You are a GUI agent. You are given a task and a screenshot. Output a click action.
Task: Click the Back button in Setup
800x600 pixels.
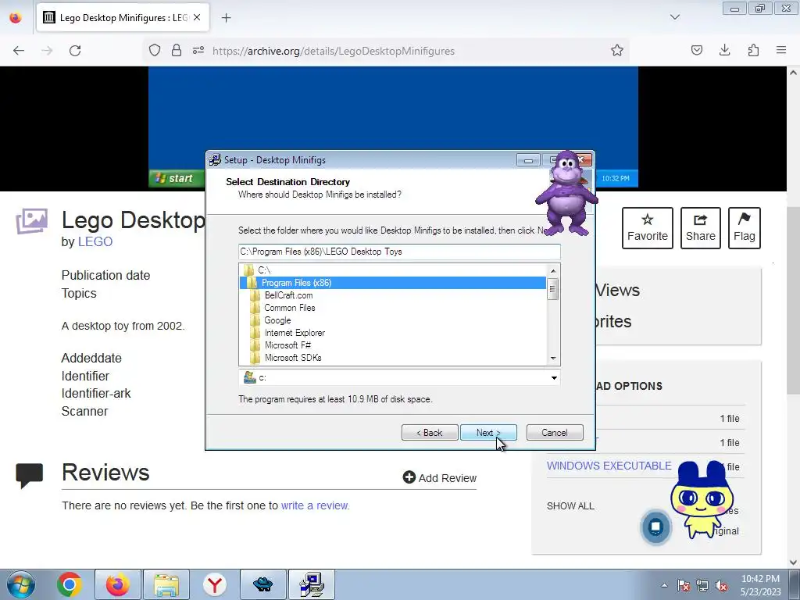click(x=430, y=433)
